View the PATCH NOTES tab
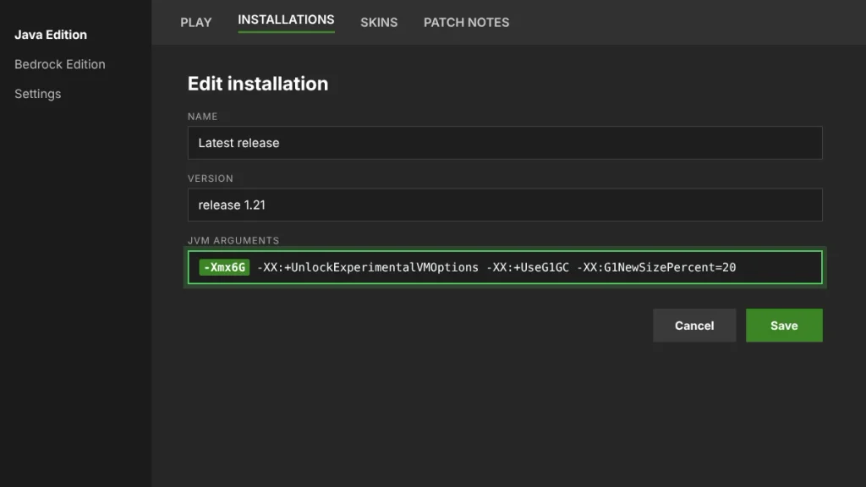 pyautogui.click(x=466, y=23)
